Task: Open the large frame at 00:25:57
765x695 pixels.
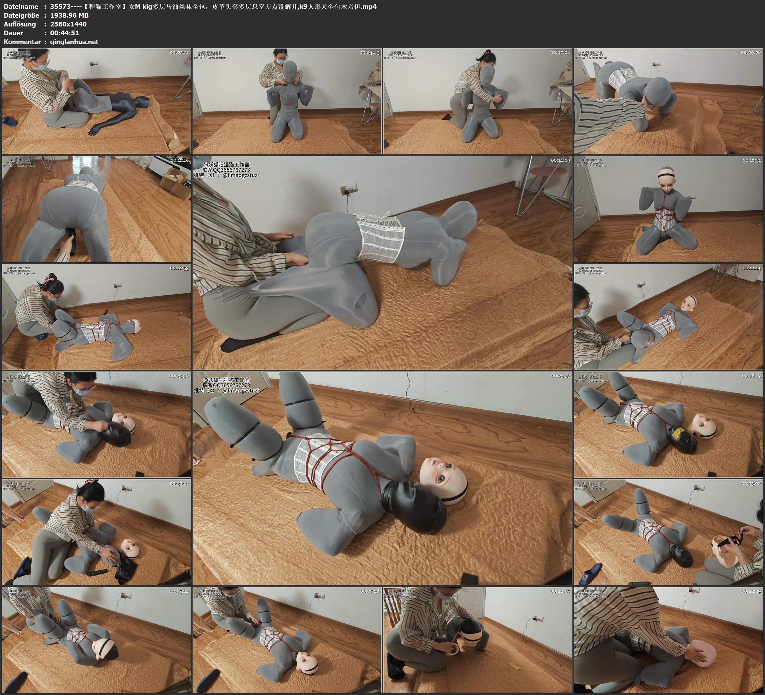Action: (382, 478)
